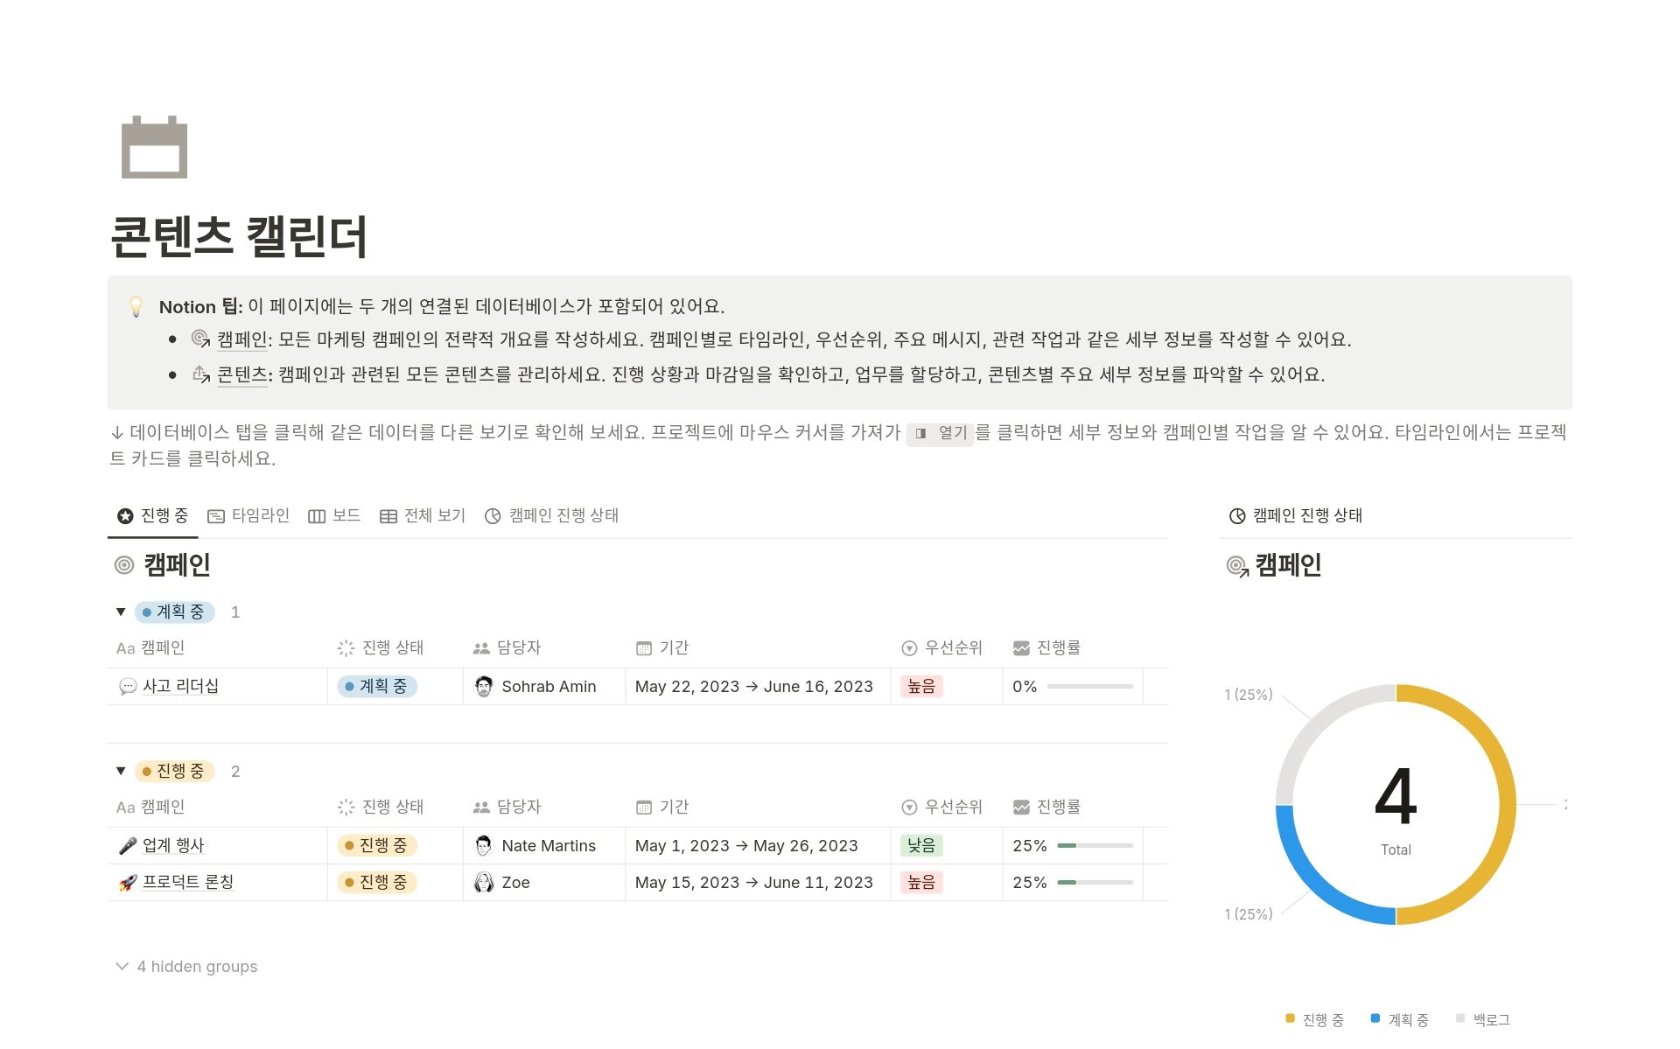Open the 콘텐츠 link in Notion tip
Image resolution: width=1680 pixels, height=1049 pixels.
(241, 374)
